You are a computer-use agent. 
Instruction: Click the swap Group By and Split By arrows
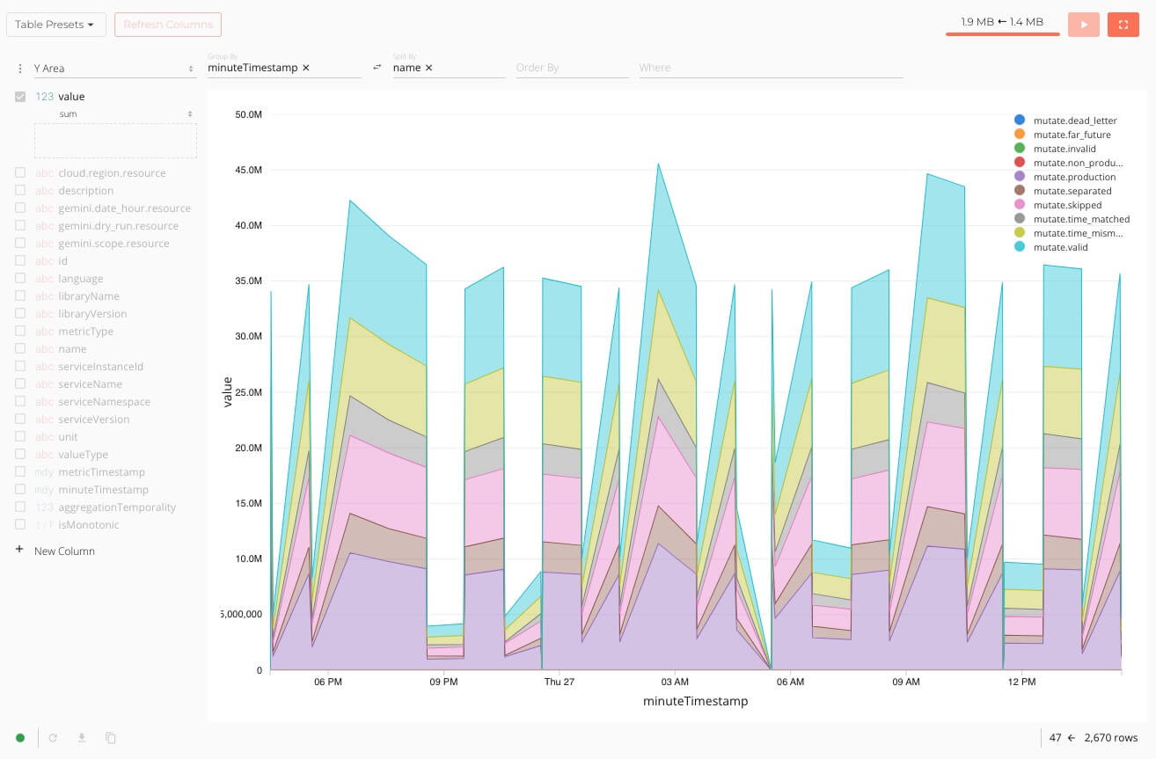(377, 68)
